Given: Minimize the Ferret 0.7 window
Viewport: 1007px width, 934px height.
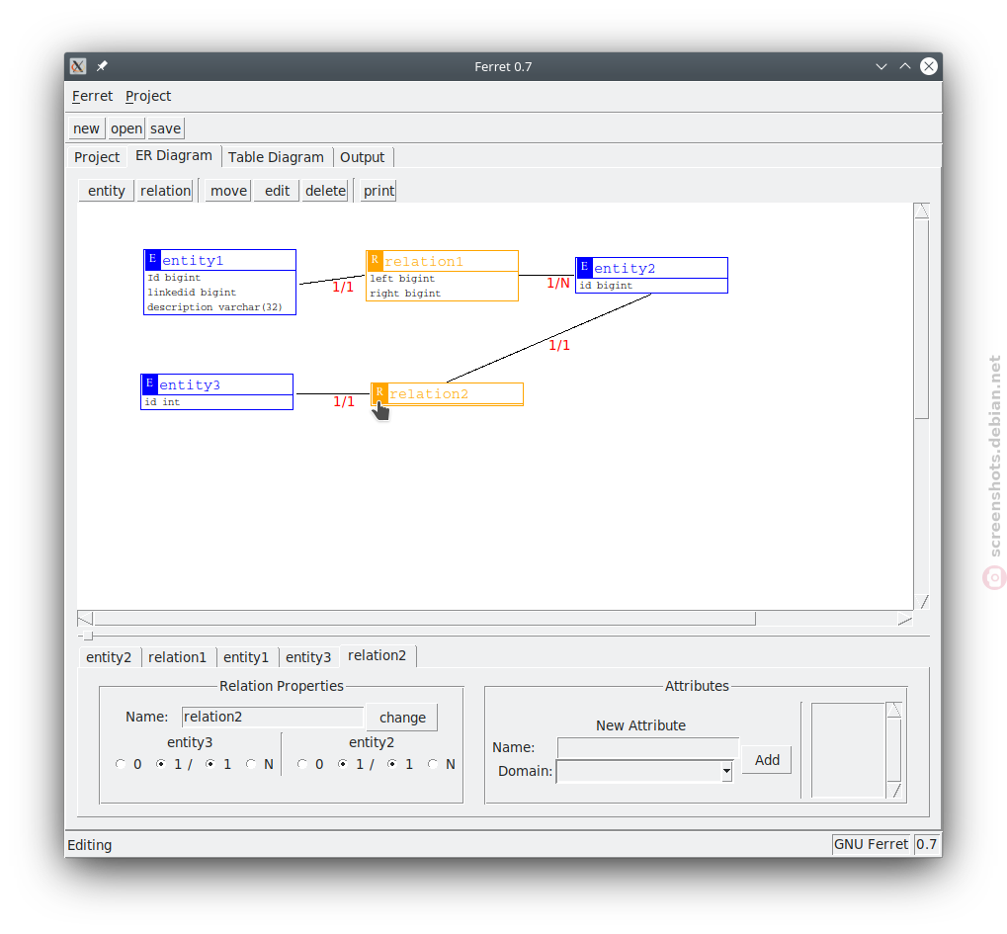Looking at the screenshot, I should point(881,66).
